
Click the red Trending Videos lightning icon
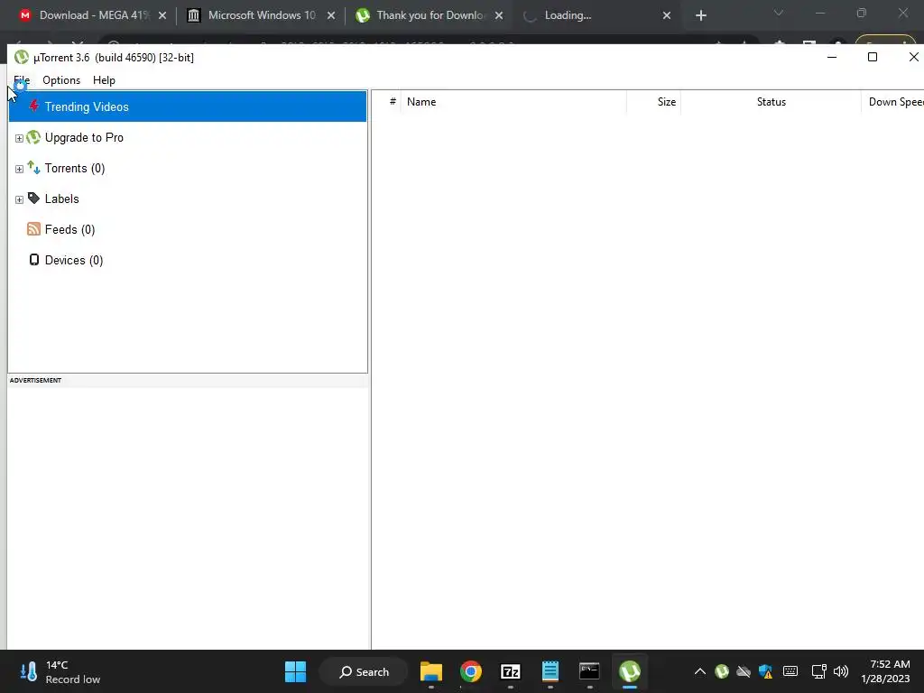pyautogui.click(x=34, y=106)
